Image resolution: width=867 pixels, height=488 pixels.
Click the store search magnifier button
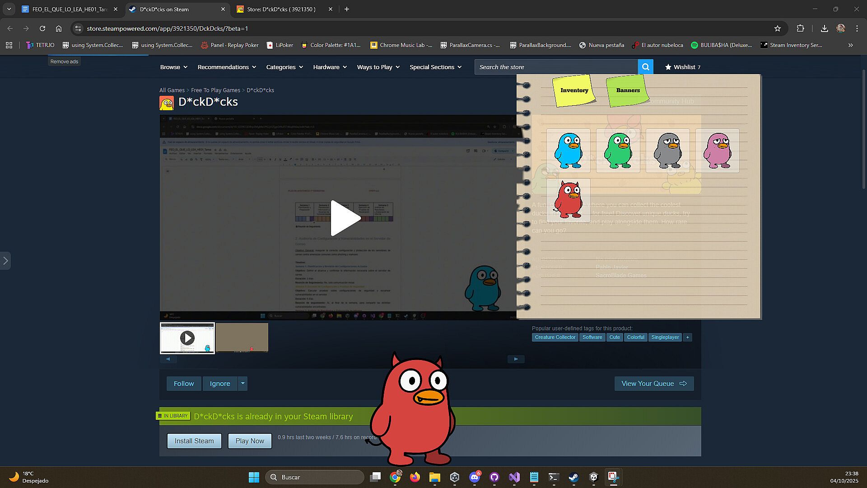point(646,67)
